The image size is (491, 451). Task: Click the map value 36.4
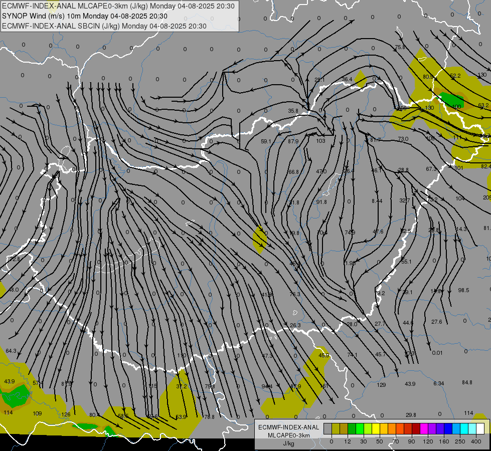click(x=347, y=80)
